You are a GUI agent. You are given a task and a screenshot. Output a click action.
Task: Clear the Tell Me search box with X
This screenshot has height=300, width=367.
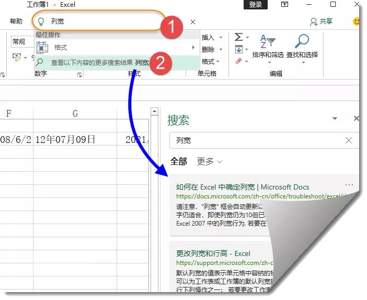pos(193,22)
